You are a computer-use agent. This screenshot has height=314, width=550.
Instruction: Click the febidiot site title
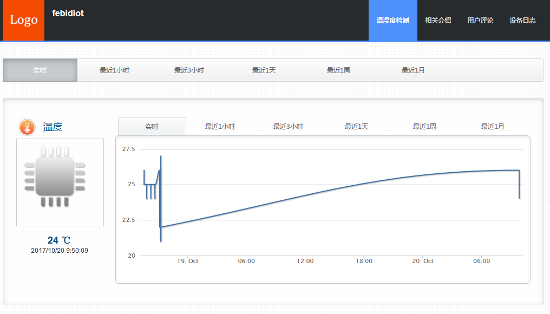(68, 14)
